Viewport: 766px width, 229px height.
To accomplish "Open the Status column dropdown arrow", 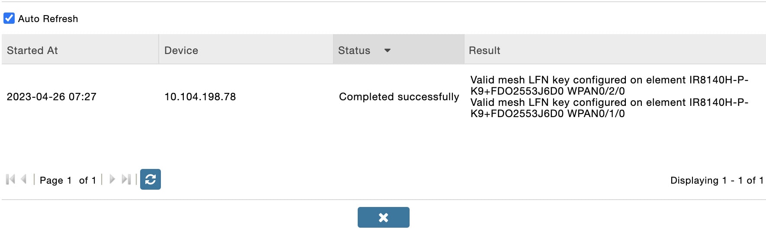I will click(x=388, y=51).
